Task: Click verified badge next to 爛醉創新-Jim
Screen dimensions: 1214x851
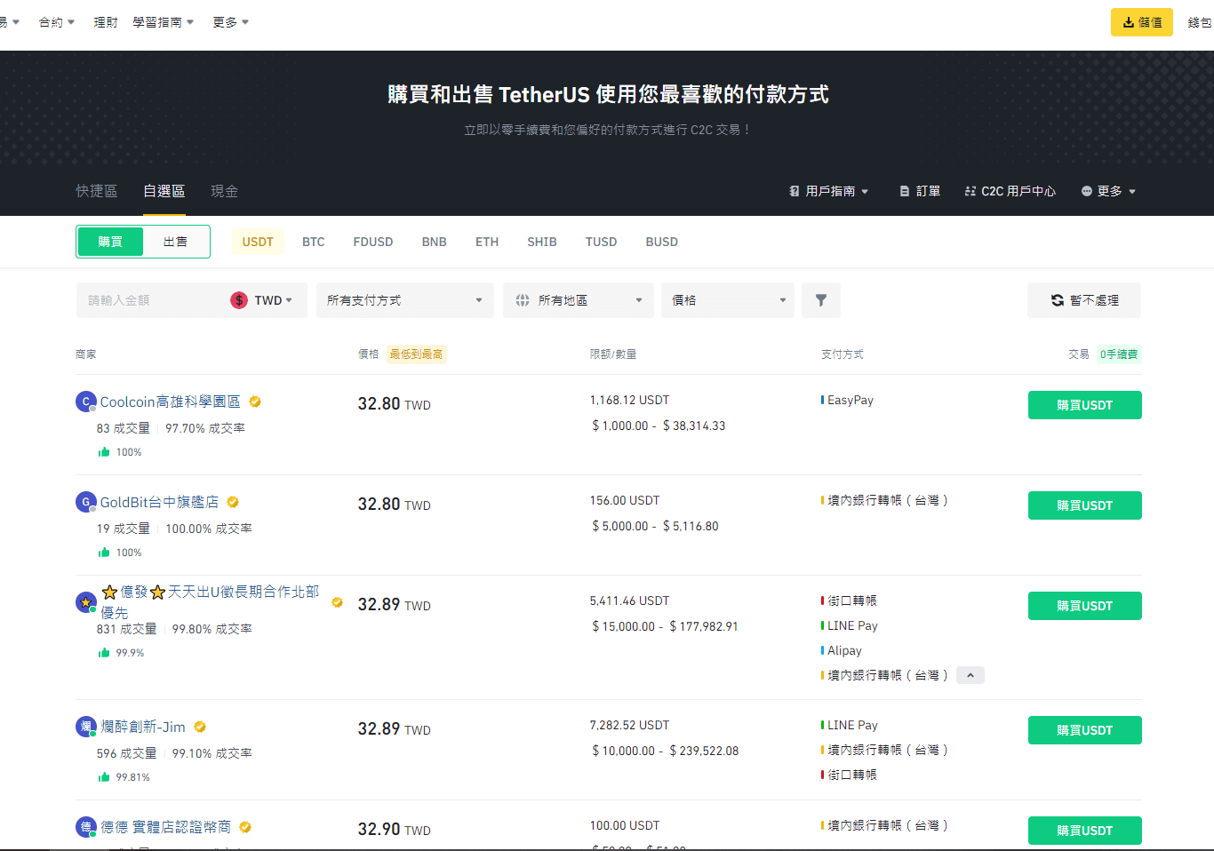Action: coord(200,727)
